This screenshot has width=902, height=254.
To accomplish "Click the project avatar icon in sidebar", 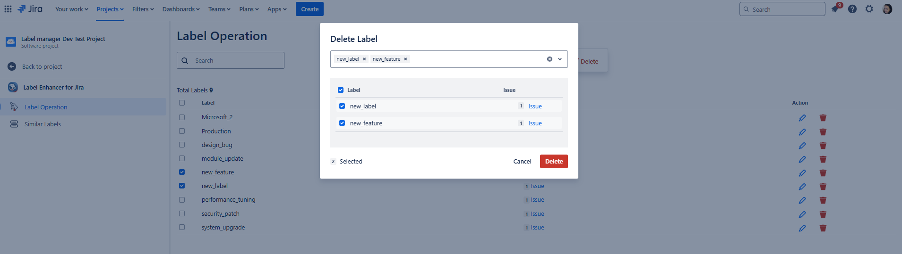I will (11, 42).
